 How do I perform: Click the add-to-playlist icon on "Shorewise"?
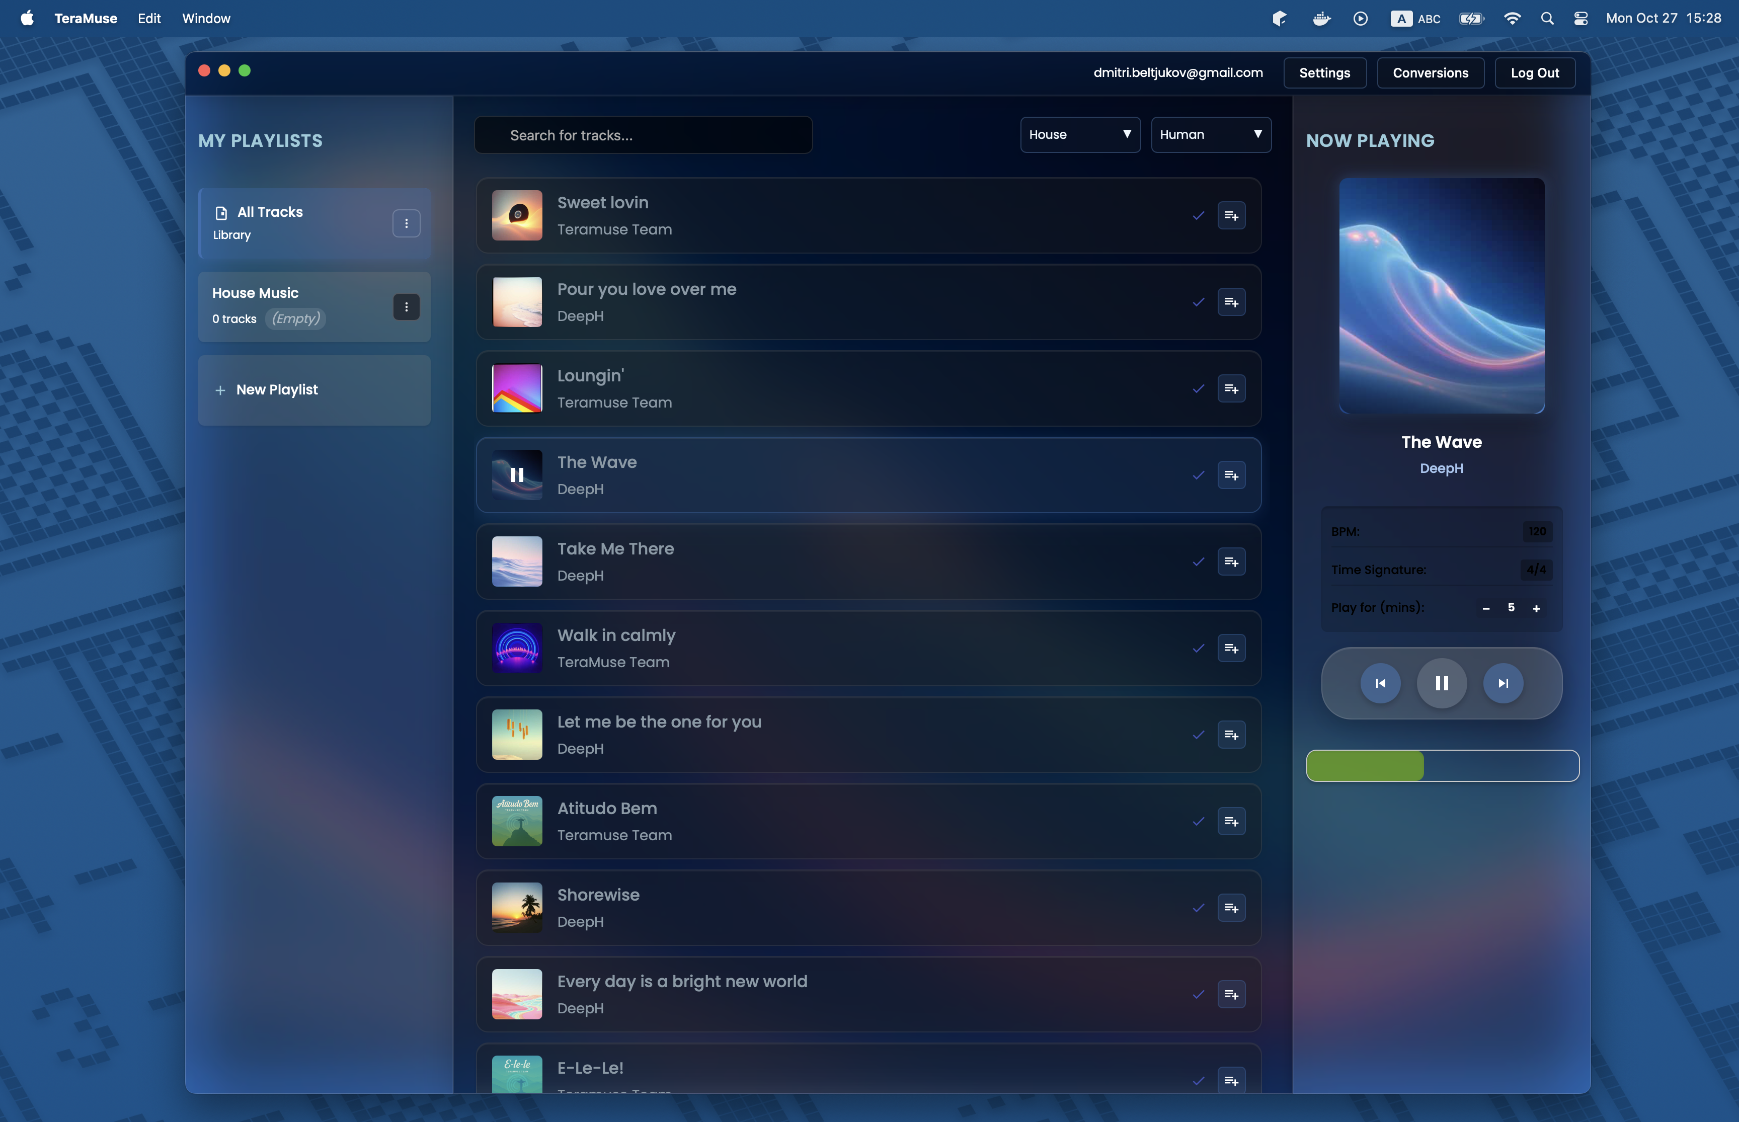pos(1231,907)
